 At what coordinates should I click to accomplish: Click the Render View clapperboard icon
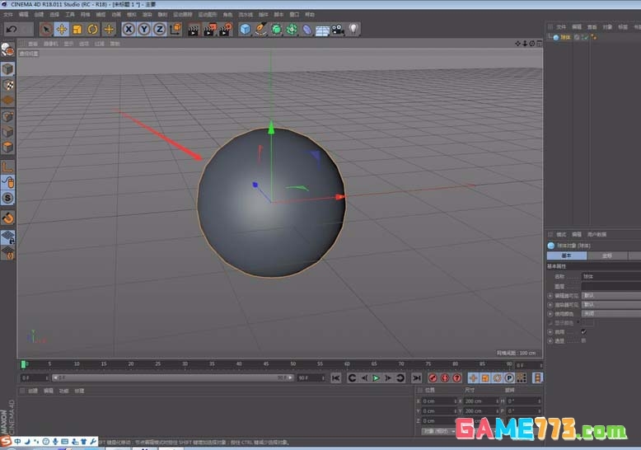tap(194, 29)
